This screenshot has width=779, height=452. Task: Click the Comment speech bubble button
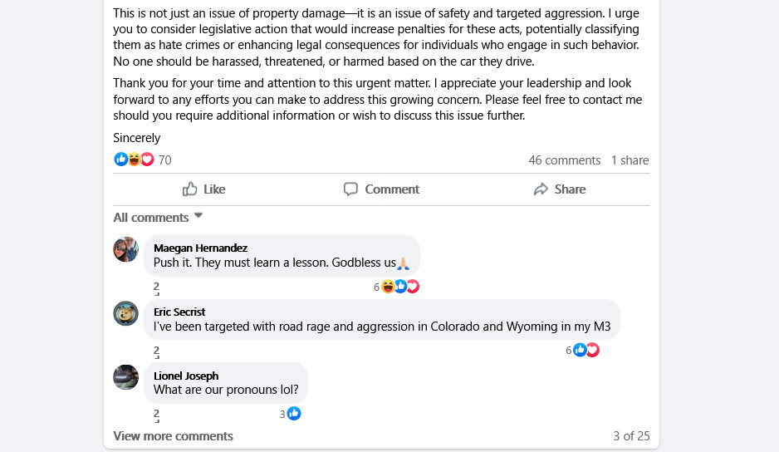point(381,189)
